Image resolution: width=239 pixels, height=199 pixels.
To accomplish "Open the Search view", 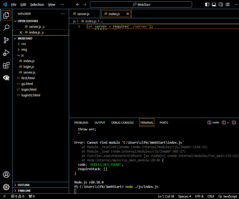I will (x=6, y=28).
